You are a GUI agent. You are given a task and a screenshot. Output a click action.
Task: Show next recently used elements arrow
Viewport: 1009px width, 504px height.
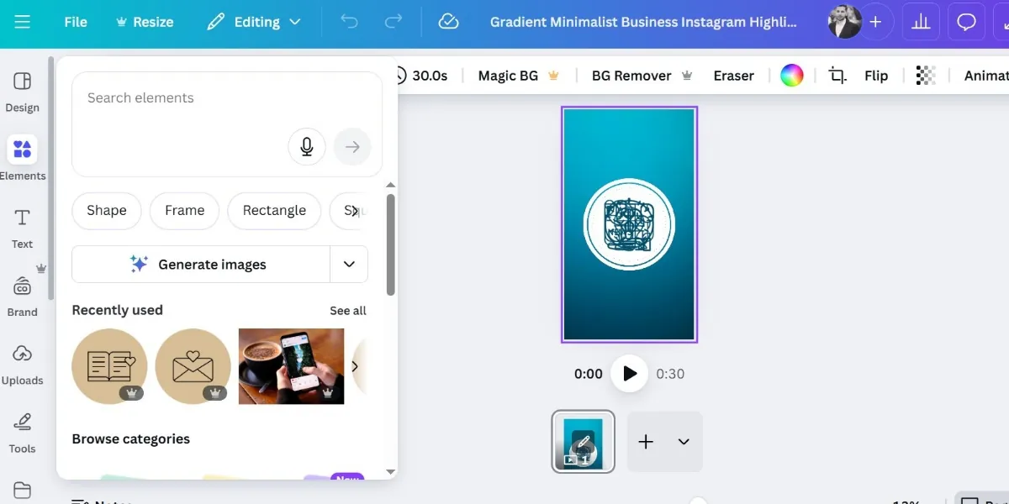pyautogui.click(x=355, y=366)
